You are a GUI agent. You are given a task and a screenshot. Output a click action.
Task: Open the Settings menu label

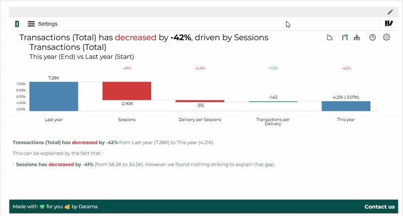[47, 24]
